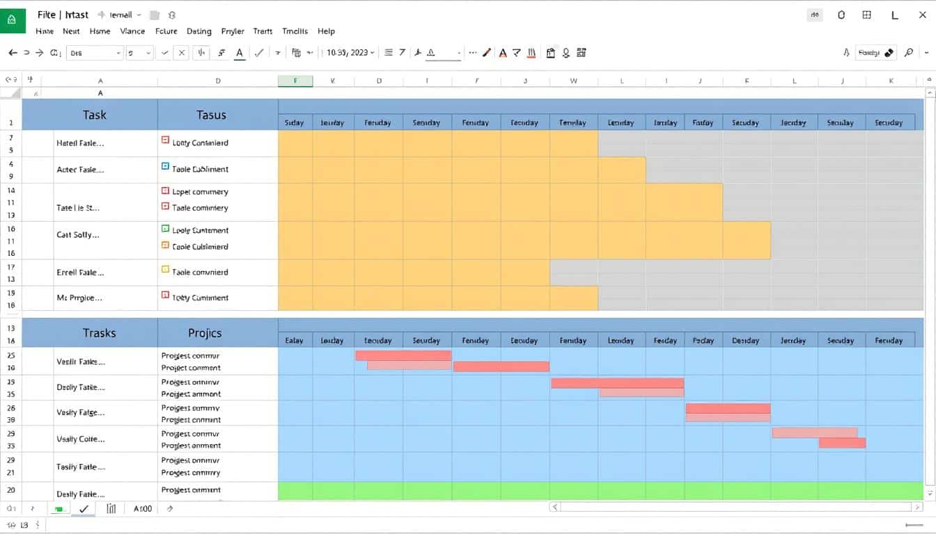936x534 pixels.
Task: Open the '10.39, 2023' date dropdown
Action: (x=351, y=52)
